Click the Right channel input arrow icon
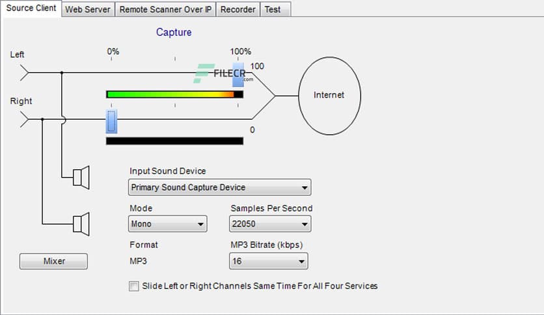 click(x=25, y=119)
